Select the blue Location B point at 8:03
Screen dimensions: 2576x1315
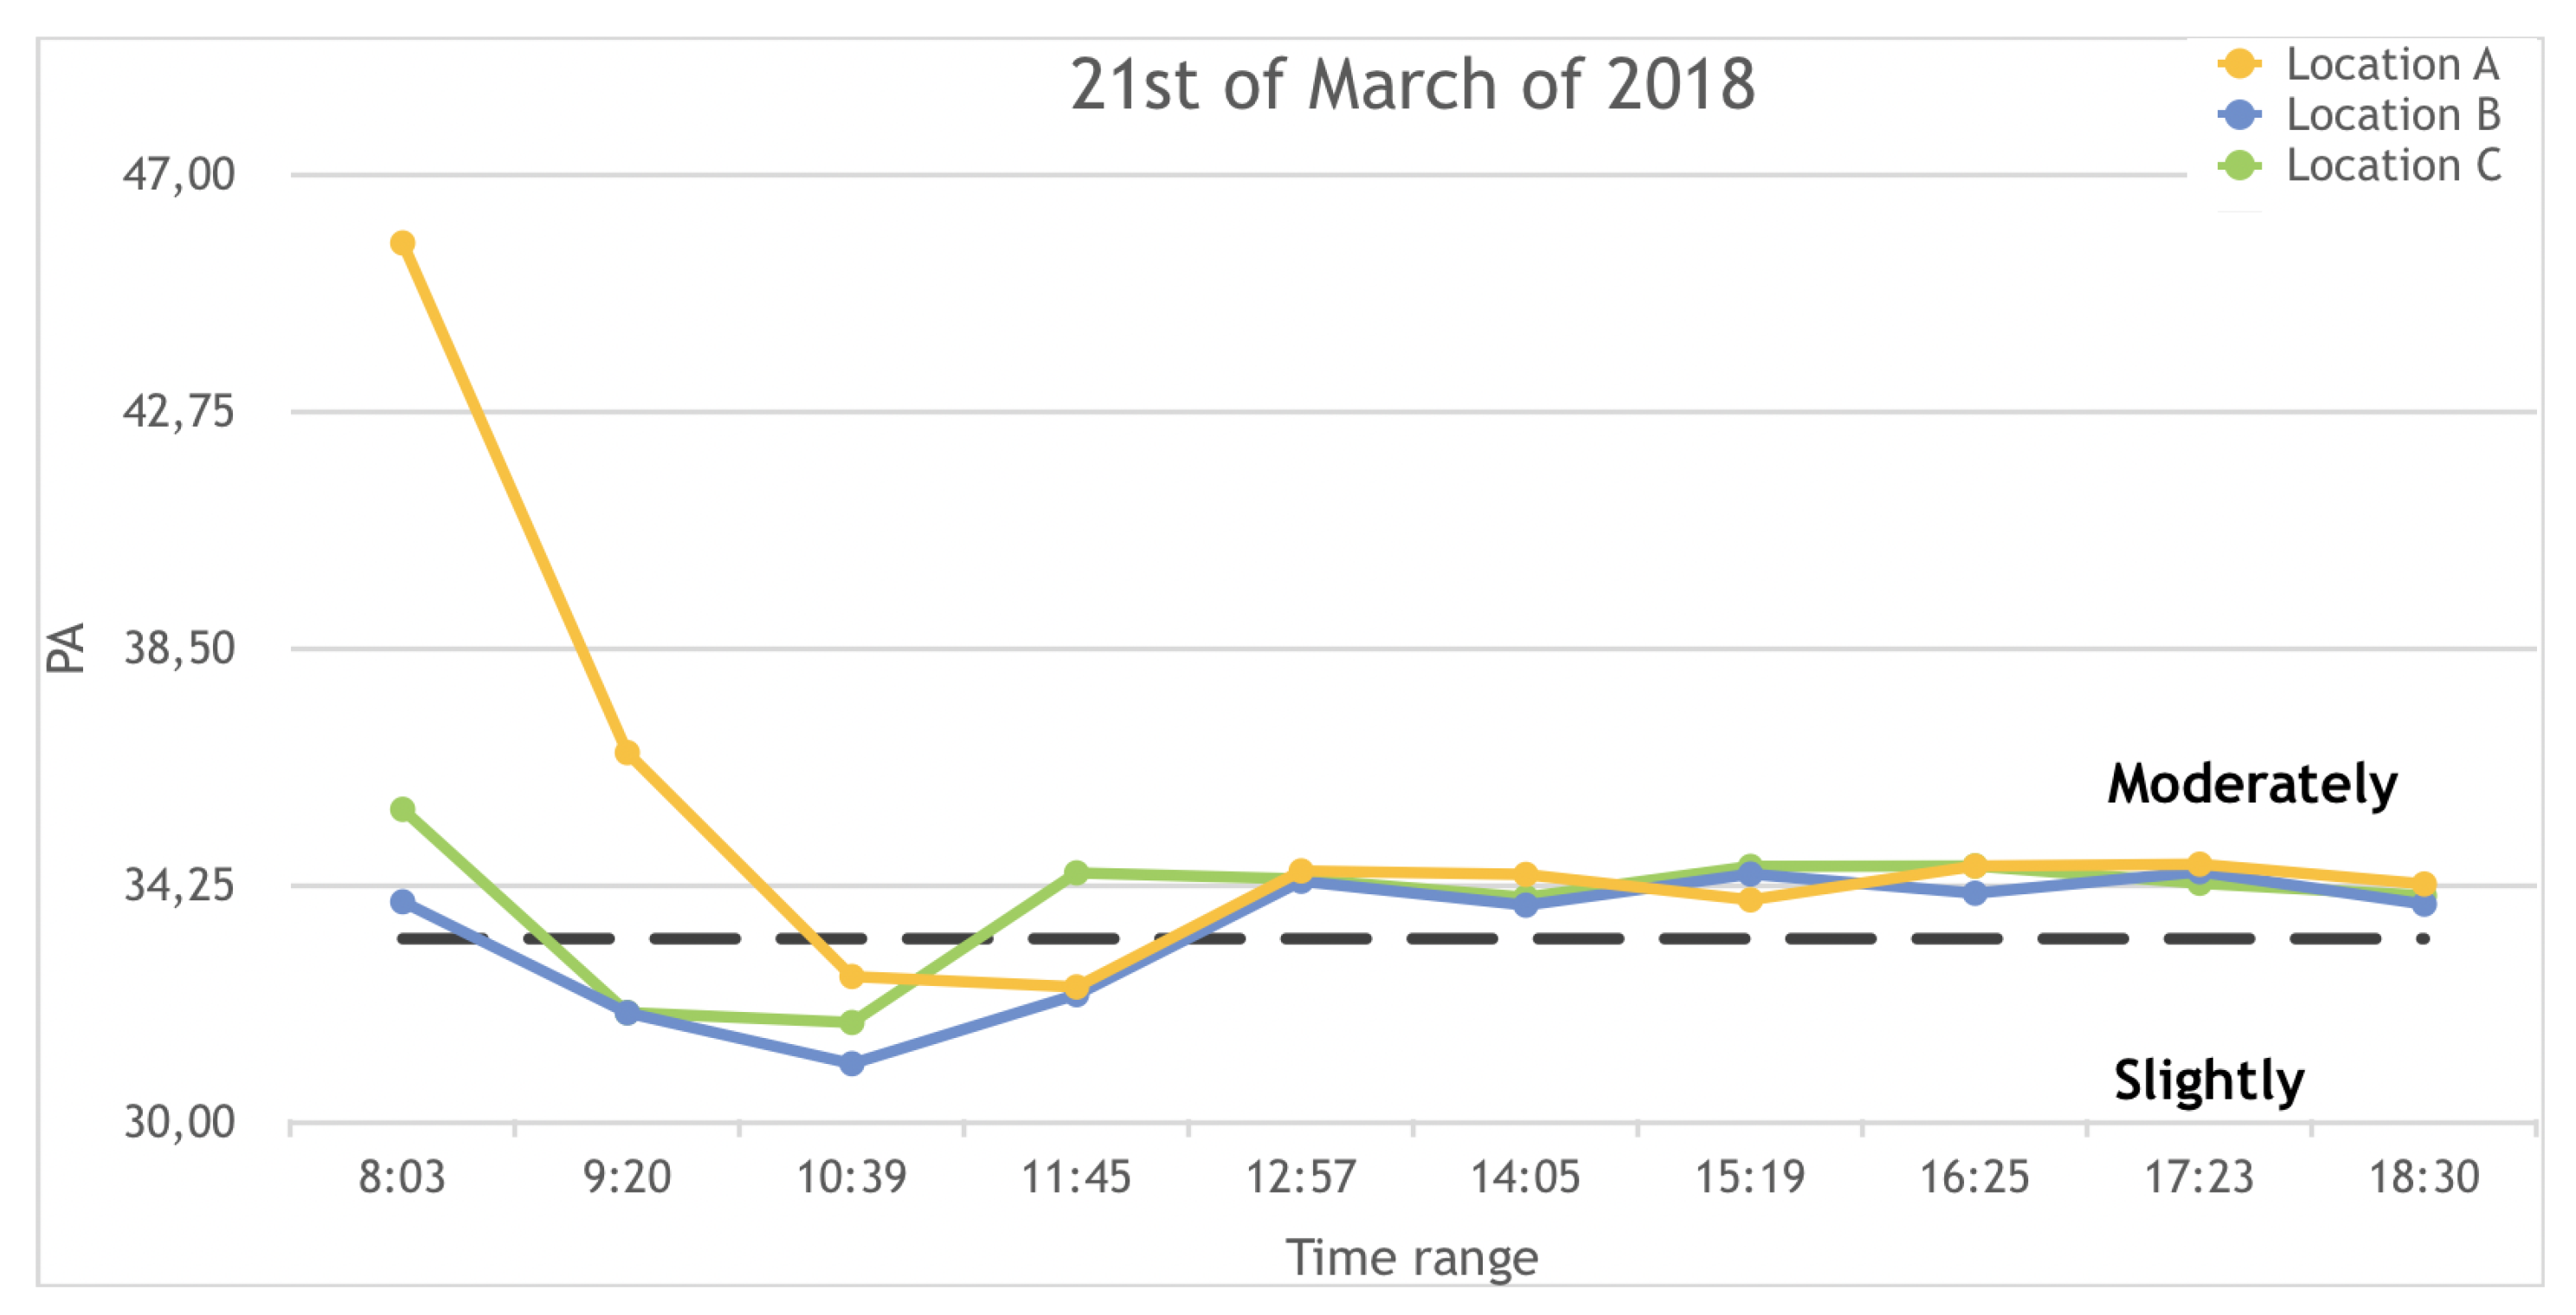[x=403, y=902]
